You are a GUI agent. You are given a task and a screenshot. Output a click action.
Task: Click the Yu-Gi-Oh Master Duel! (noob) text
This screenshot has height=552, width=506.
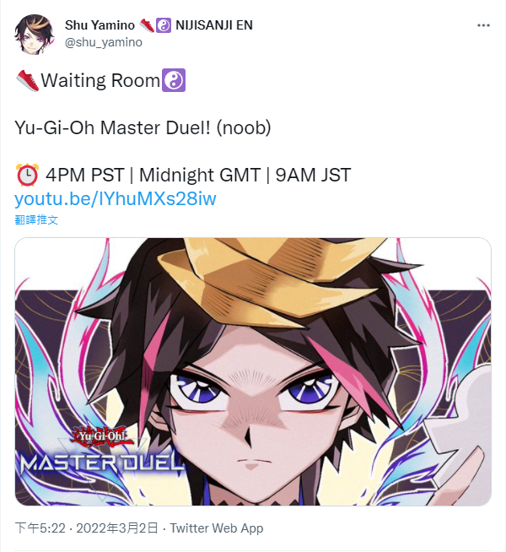click(143, 127)
